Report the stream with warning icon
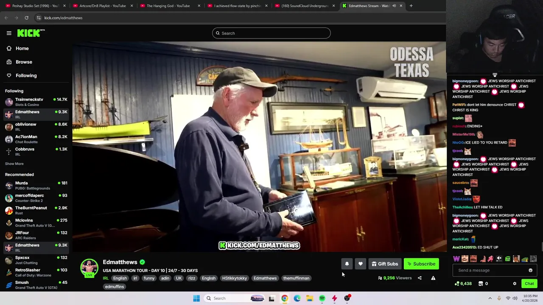The height and width of the screenshot is (305, 543). [x=433, y=278]
